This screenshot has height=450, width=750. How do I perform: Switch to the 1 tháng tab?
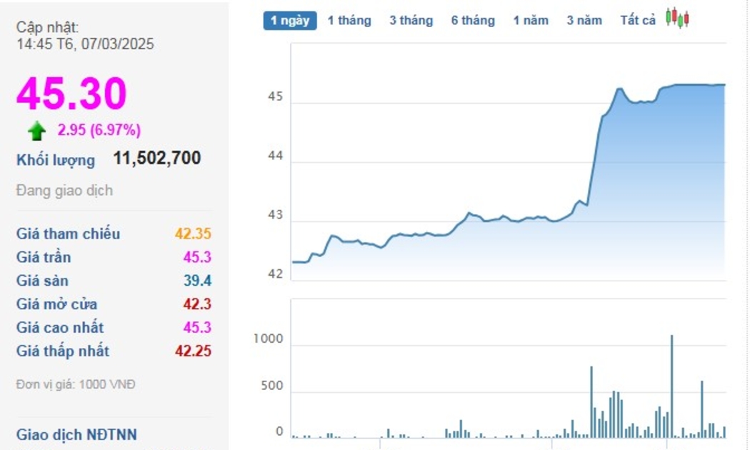tap(349, 21)
